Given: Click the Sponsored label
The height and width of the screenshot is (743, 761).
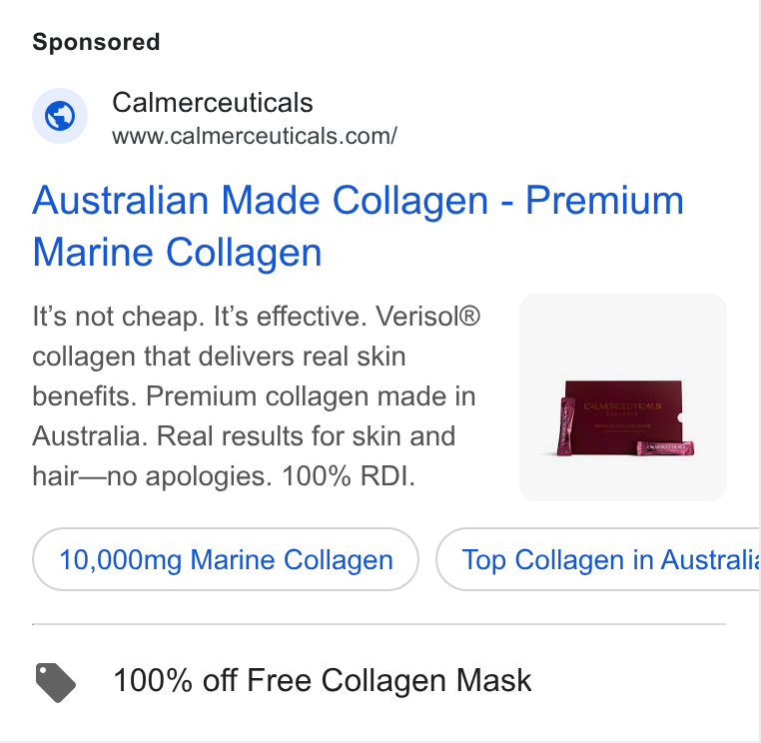Looking at the screenshot, I should click(x=96, y=42).
